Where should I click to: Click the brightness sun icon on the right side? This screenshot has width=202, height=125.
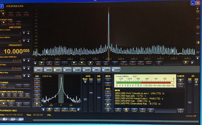pyautogui.click(x=198, y=27)
